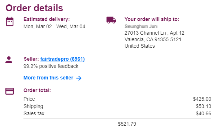
Task: Click the $425.00 price amount
Action: [202, 99]
